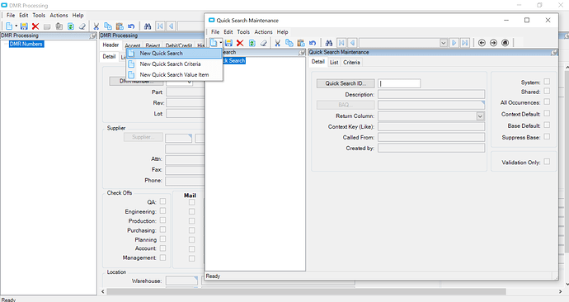Tick the Validation Only checkbox

[x=547, y=162]
